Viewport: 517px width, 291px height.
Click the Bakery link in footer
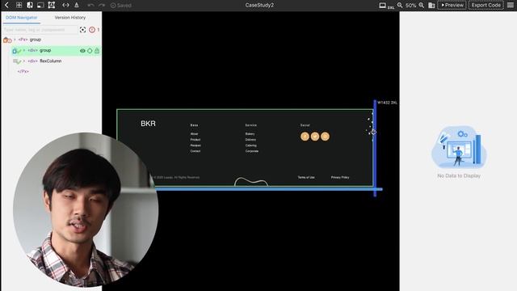(250, 134)
